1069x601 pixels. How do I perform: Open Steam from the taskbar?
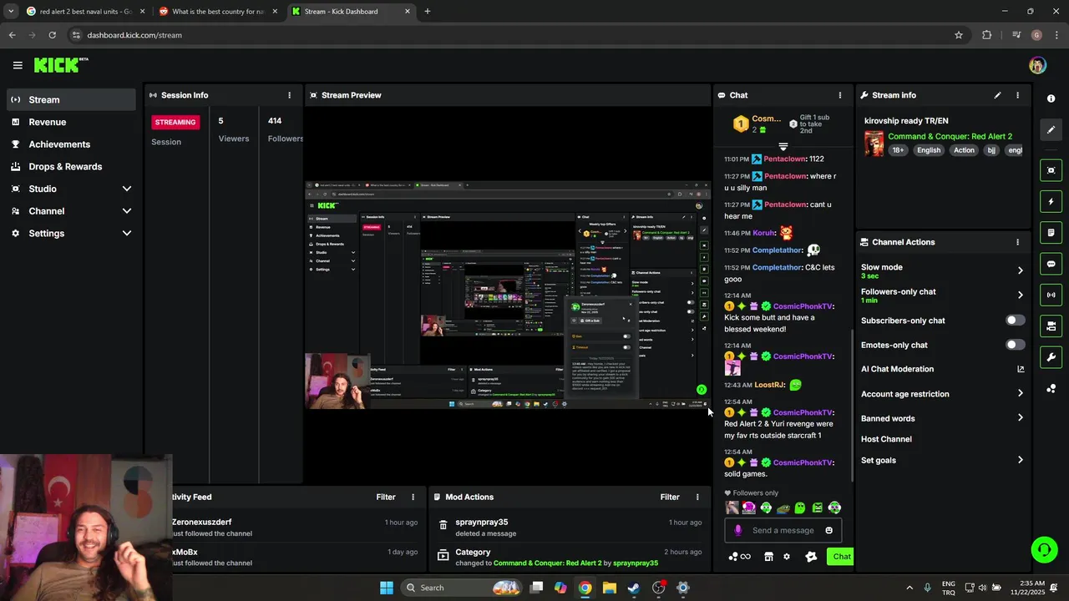(634, 588)
